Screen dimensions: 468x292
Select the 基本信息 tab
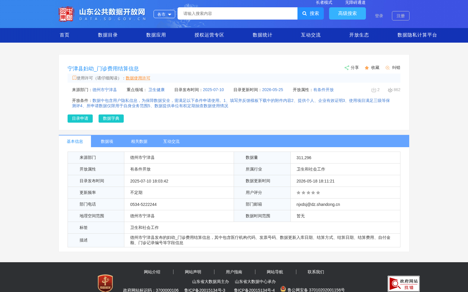(75, 141)
